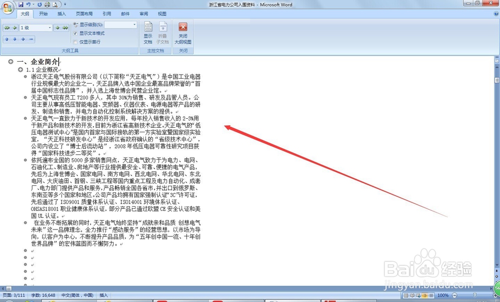Switch to Draft view icon
Image resolution: width=500 pixels, height=302 pixels.
click(x=431, y=295)
